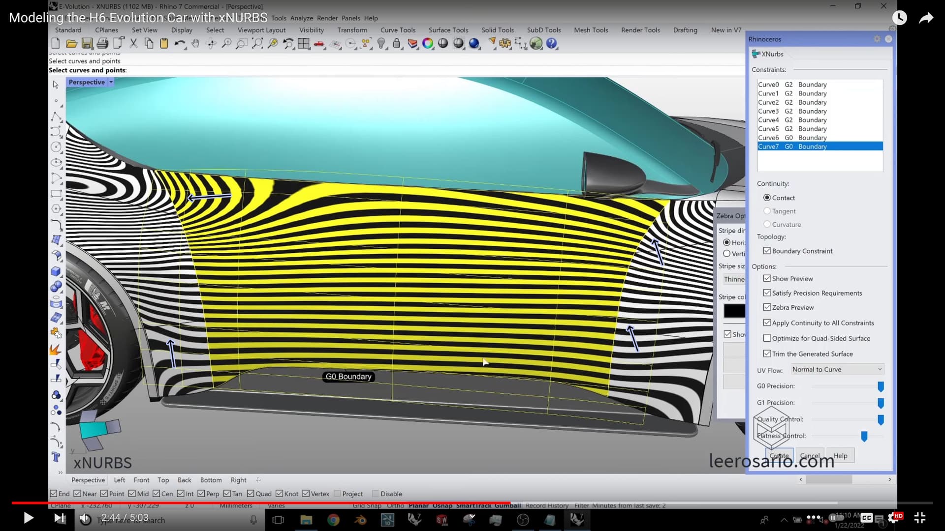Click the Cancel button in XNurbs panel
Image resolution: width=945 pixels, height=531 pixels.
point(810,456)
